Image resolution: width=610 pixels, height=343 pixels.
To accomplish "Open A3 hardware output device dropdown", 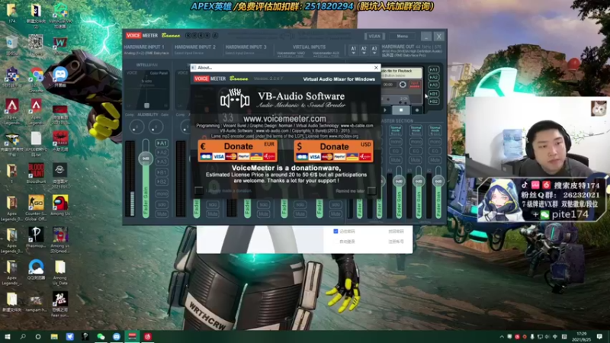I will 374,50.
